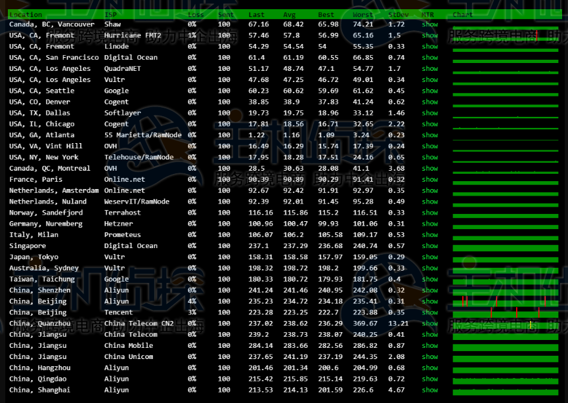The width and height of the screenshot is (568, 403).
Task: Click show in the France, Paris row
Action: pyautogui.click(x=429, y=179)
